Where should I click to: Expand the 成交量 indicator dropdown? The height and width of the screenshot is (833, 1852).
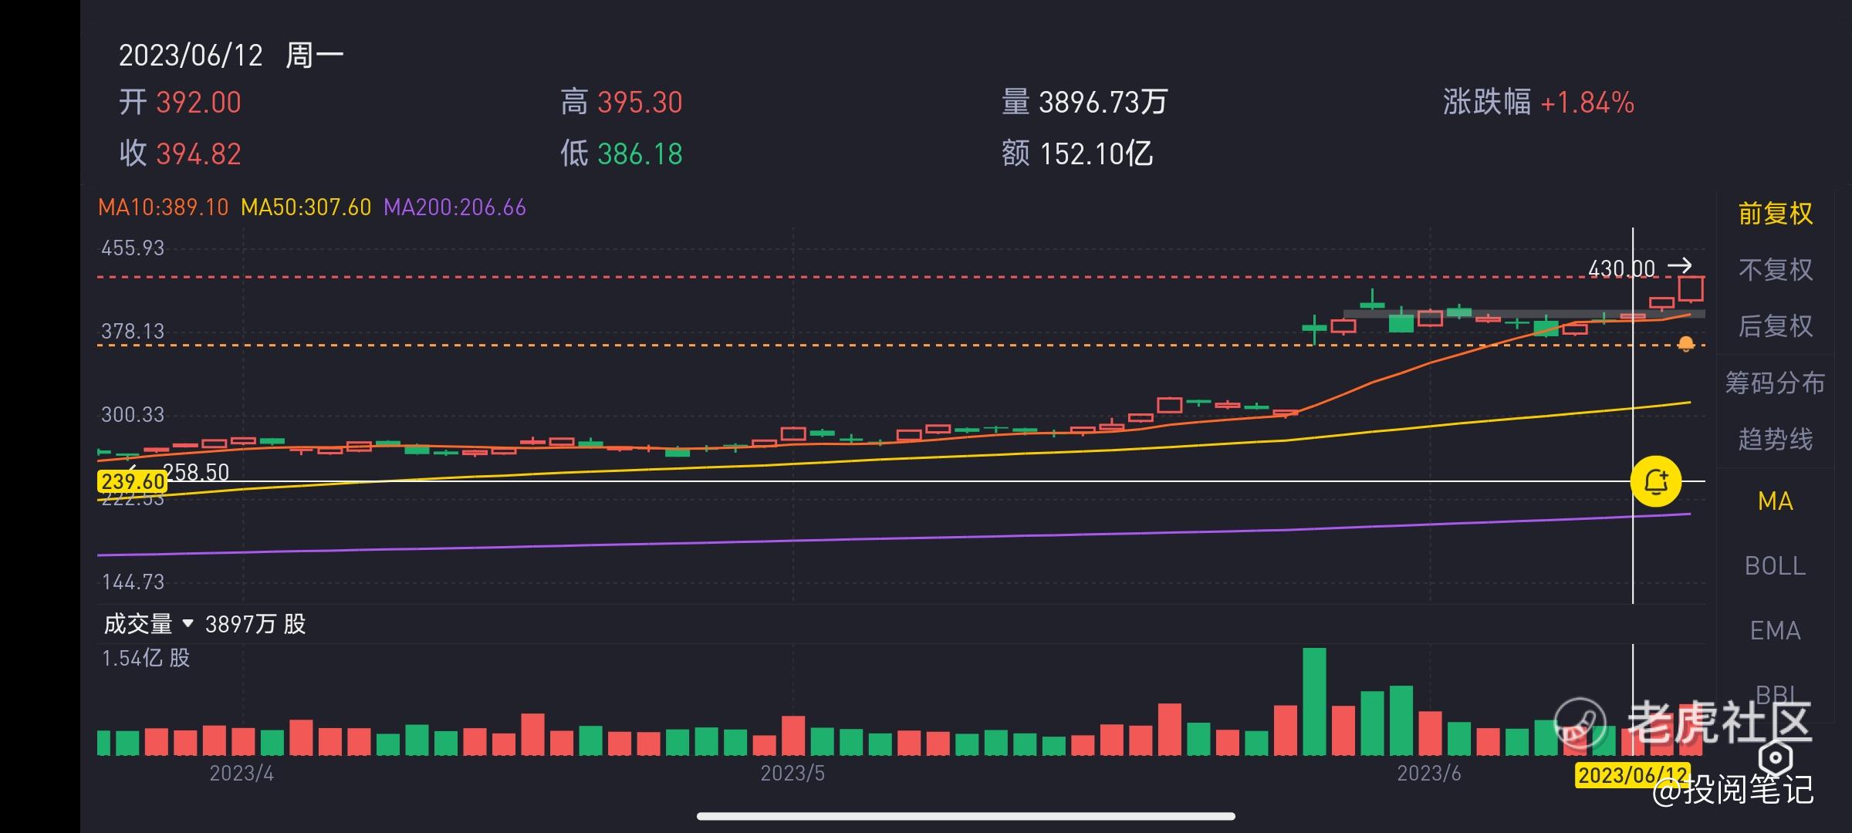(187, 623)
